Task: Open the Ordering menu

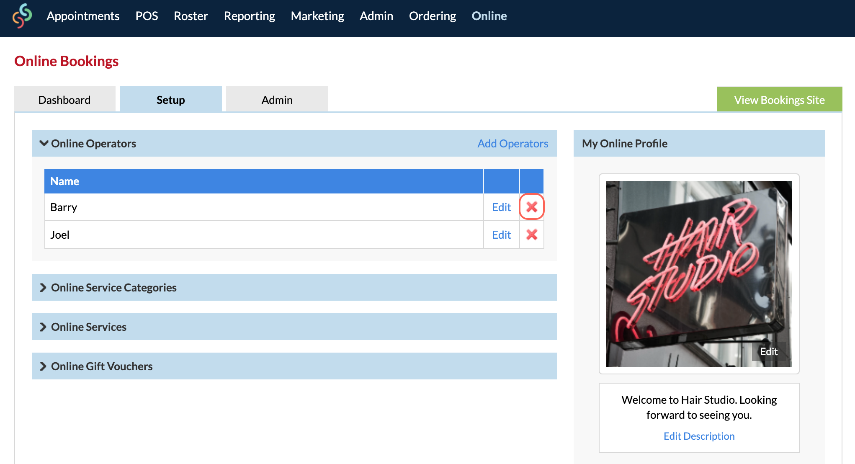Action: point(433,16)
